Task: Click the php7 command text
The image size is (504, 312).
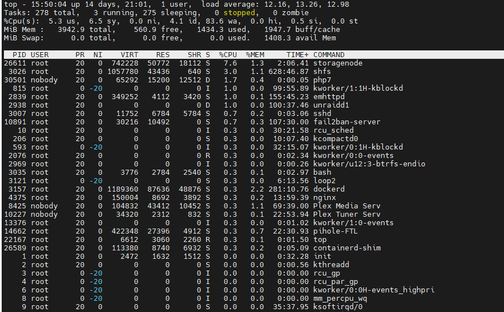Action: point(322,80)
